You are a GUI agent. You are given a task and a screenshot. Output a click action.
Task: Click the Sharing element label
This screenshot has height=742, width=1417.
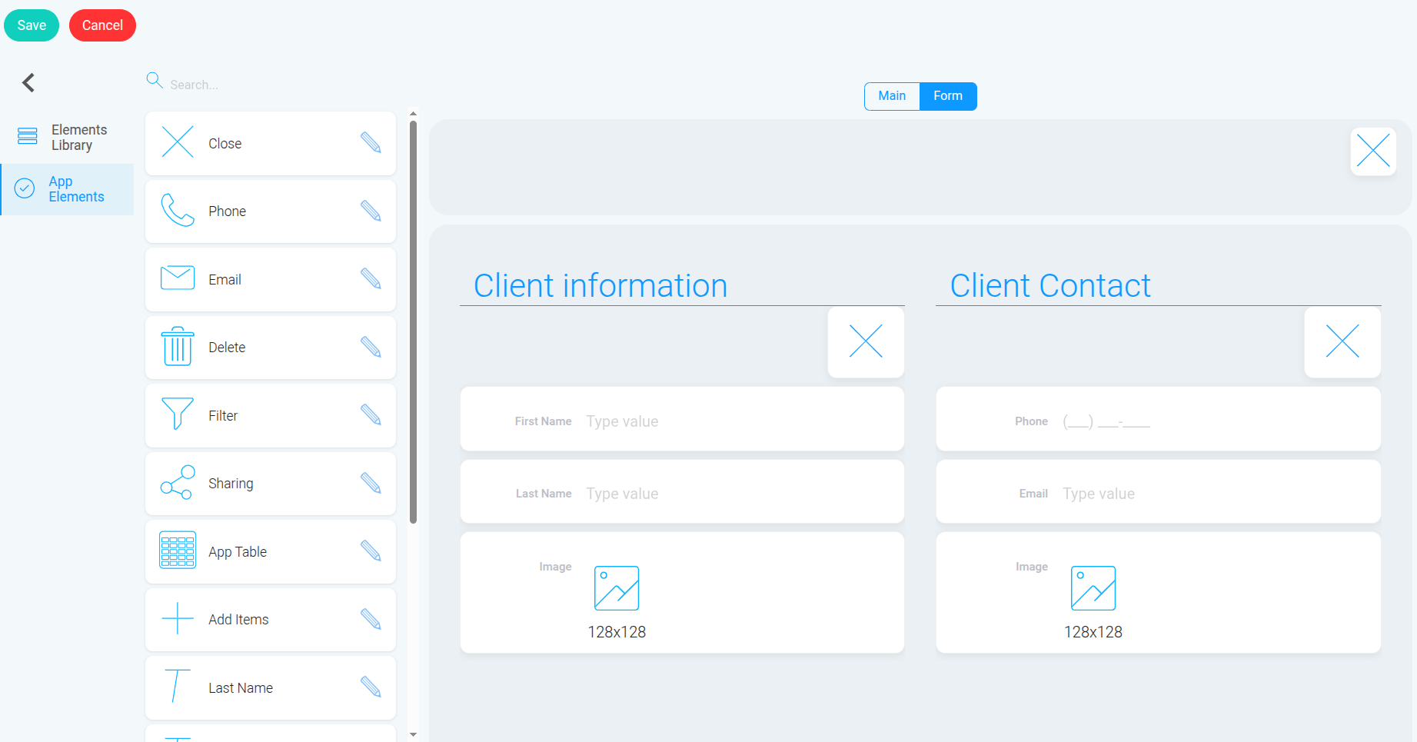[x=231, y=484]
